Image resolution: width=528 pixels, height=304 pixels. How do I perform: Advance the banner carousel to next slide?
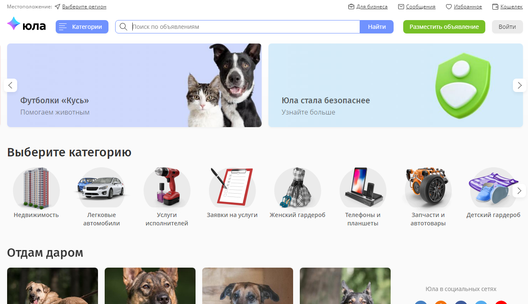tap(520, 85)
